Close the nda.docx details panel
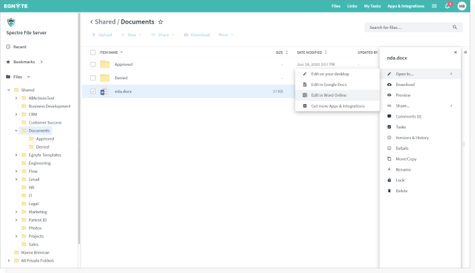The height and width of the screenshot is (273, 475). (455, 52)
